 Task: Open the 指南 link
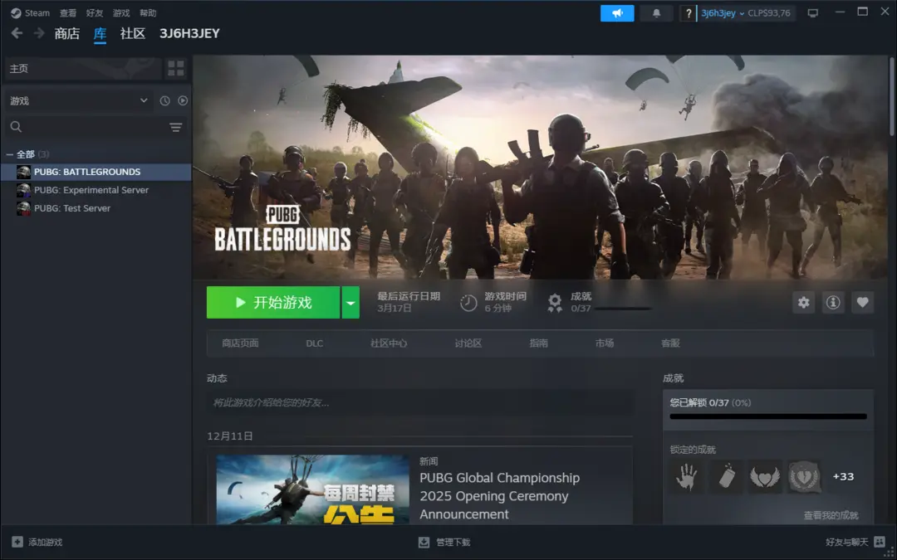click(x=539, y=343)
